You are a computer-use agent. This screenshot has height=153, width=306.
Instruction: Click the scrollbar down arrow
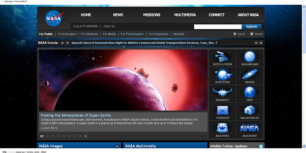[304, 146]
